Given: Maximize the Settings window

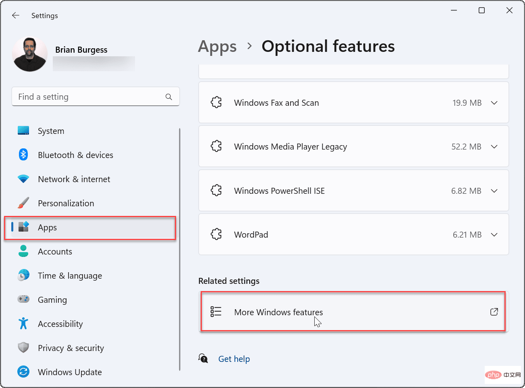Looking at the screenshot, I should (x=481, y=10).
